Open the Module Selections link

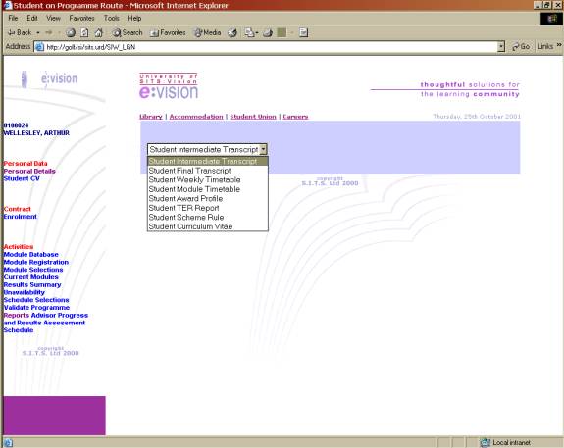click(33, 270)
